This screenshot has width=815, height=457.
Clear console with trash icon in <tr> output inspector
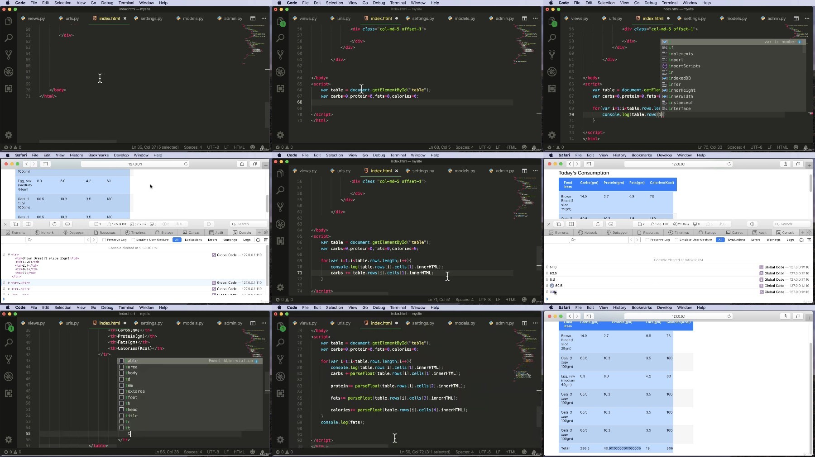pyautogui.click(x=266, y=240)
